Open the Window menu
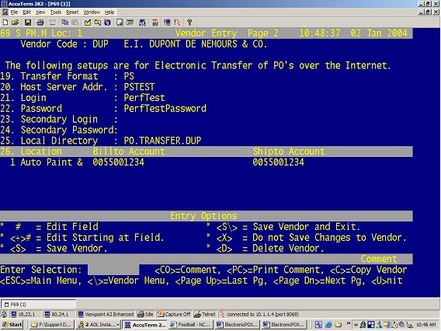The height and width of the screenshot is (331, 441). [x=92, y=12]
